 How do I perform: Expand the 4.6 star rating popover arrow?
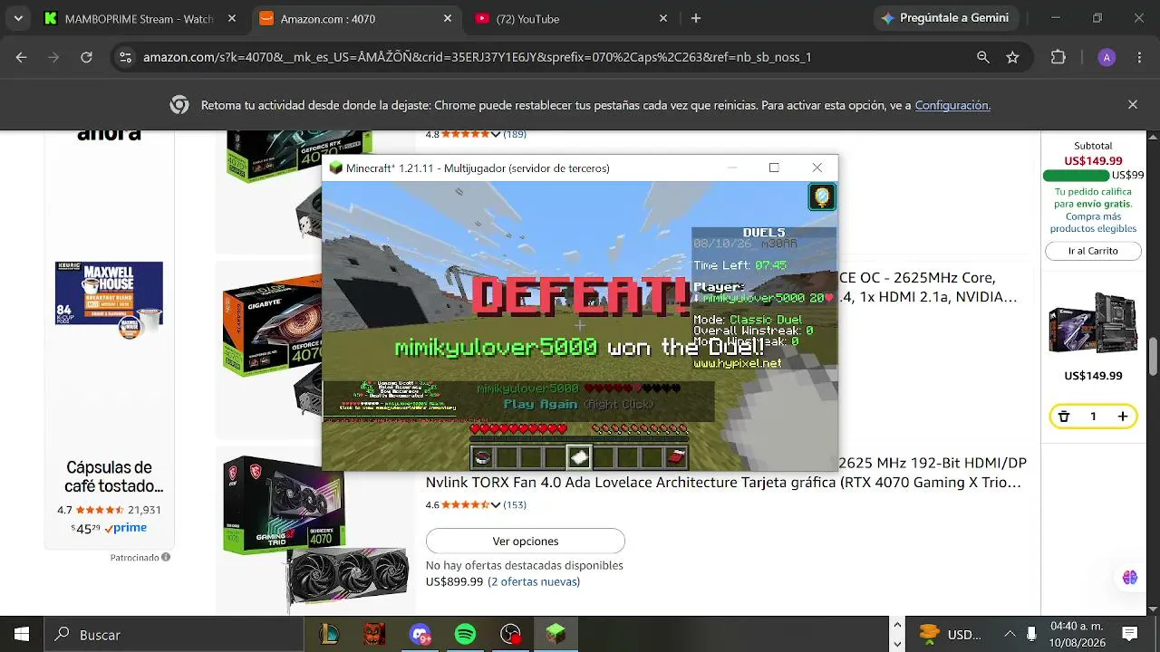click(x=495, y=505)
